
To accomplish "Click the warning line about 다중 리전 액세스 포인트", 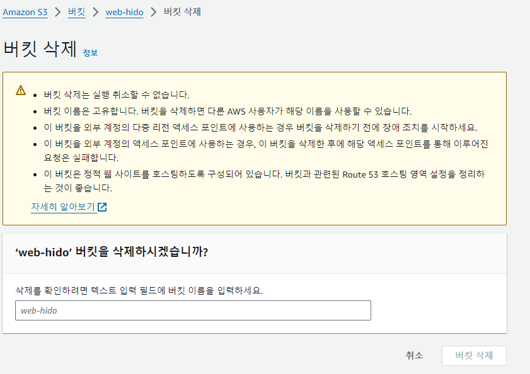I will tap(260, 127).
